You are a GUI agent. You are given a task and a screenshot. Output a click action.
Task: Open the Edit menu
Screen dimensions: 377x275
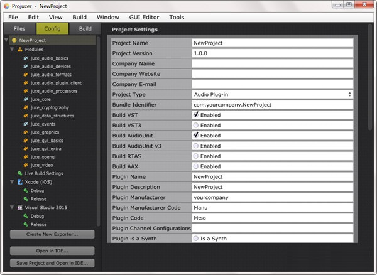33,18
